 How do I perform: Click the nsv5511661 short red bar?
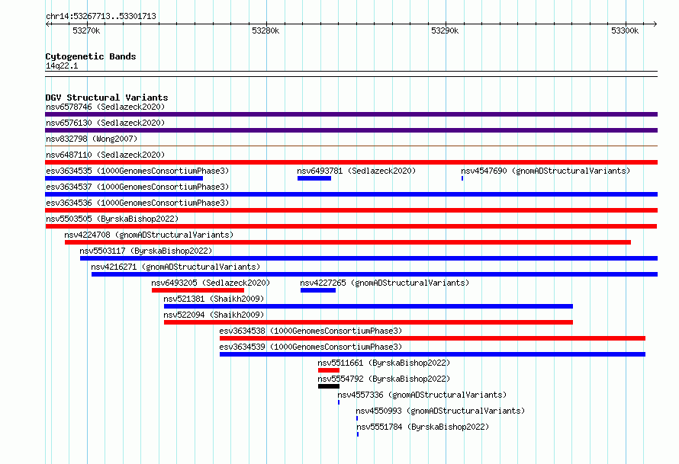click(x=329, y=370)
